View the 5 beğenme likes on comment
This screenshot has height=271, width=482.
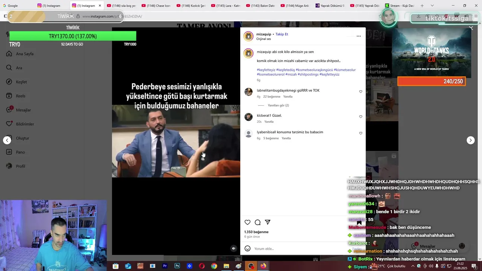[271, 138]
